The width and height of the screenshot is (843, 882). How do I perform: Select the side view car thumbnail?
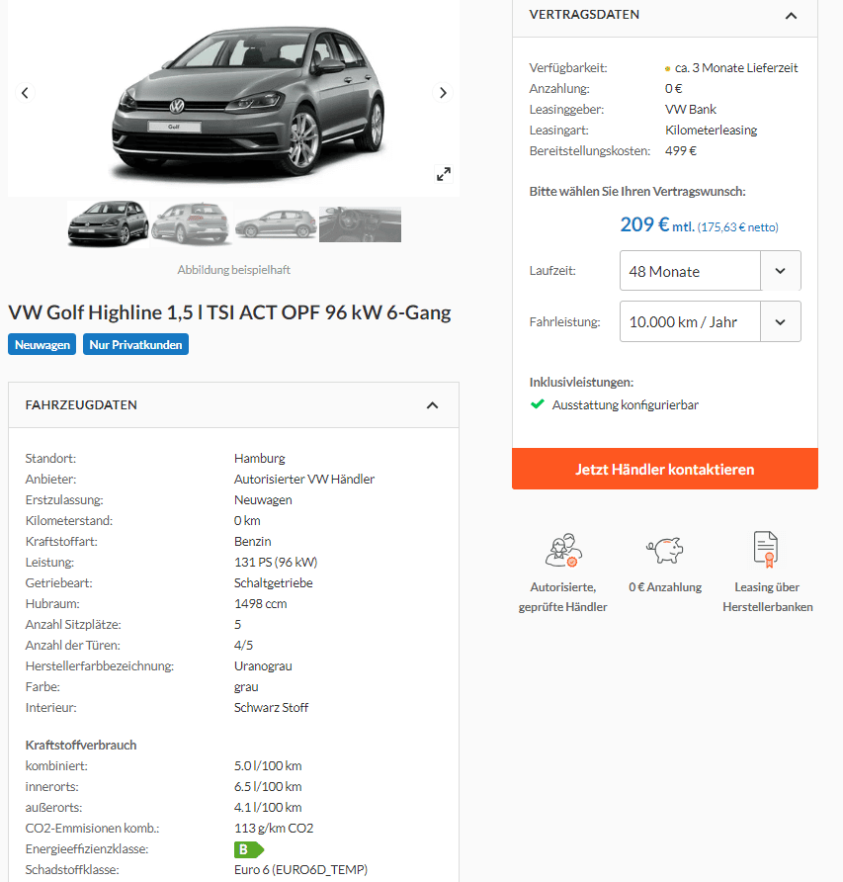click(x=276, y=224)
